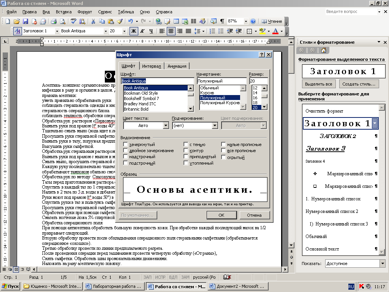Screen dimensions: 389x292
Task: Insert a table from the toolbar
Action: point(176,21)
